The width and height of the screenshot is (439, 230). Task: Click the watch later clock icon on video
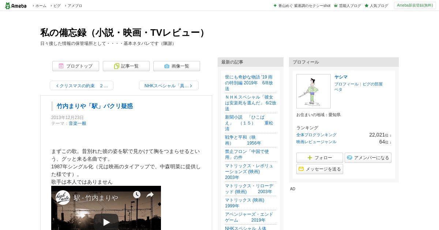pos(136,195)
